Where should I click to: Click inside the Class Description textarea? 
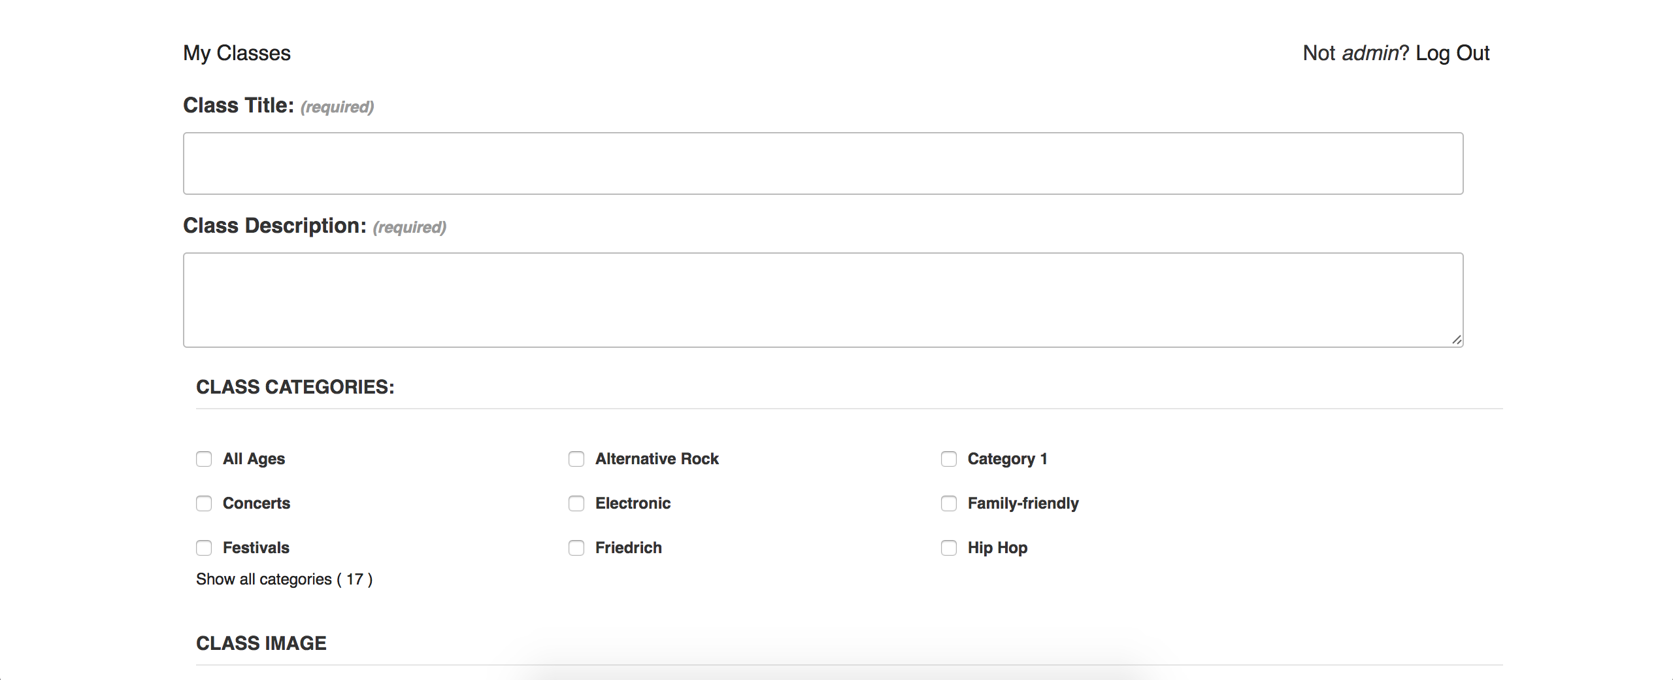point(823,299)
